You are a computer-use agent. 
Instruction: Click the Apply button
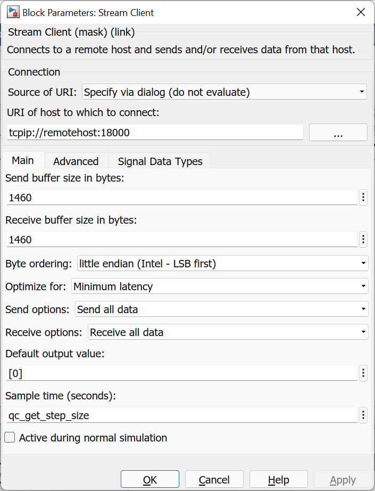pyautogui.click(x=343, y=479)
